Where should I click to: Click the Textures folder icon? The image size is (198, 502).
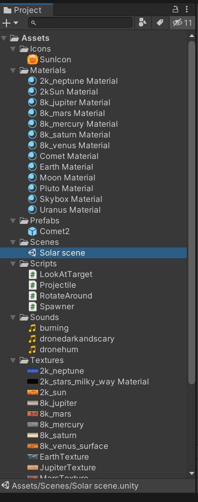pyautogui.click(x=24, y=360)
